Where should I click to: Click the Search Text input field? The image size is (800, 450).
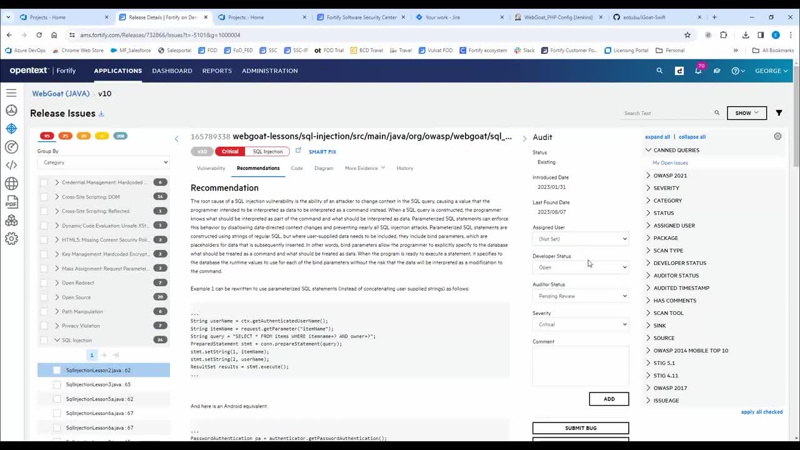click(x=667, y=113)
